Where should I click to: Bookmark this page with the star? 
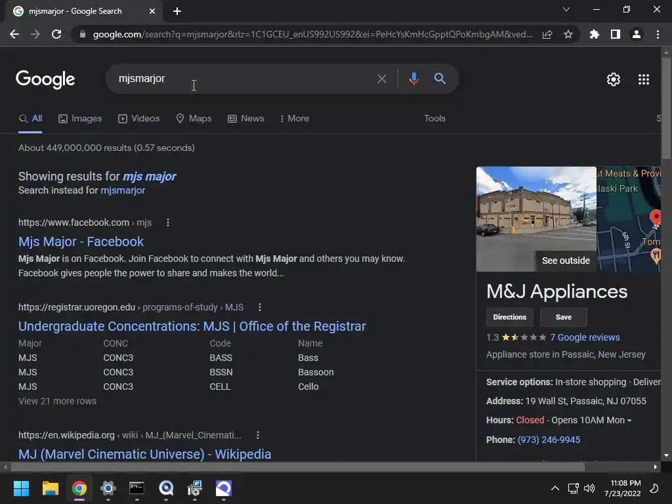point(568,34)
